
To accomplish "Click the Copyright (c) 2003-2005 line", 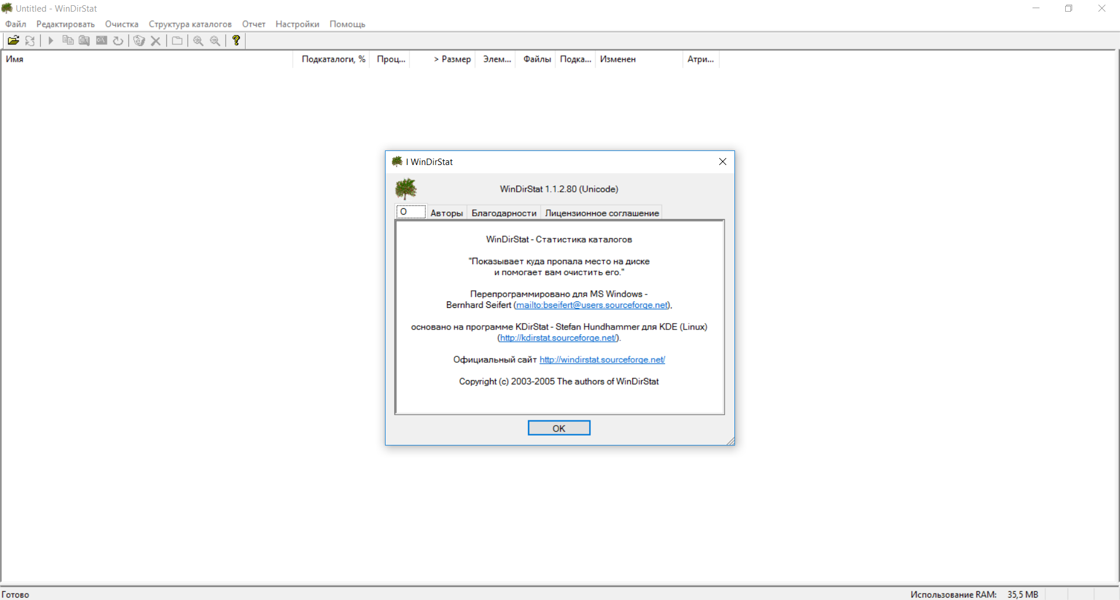I will coord(559,381).
